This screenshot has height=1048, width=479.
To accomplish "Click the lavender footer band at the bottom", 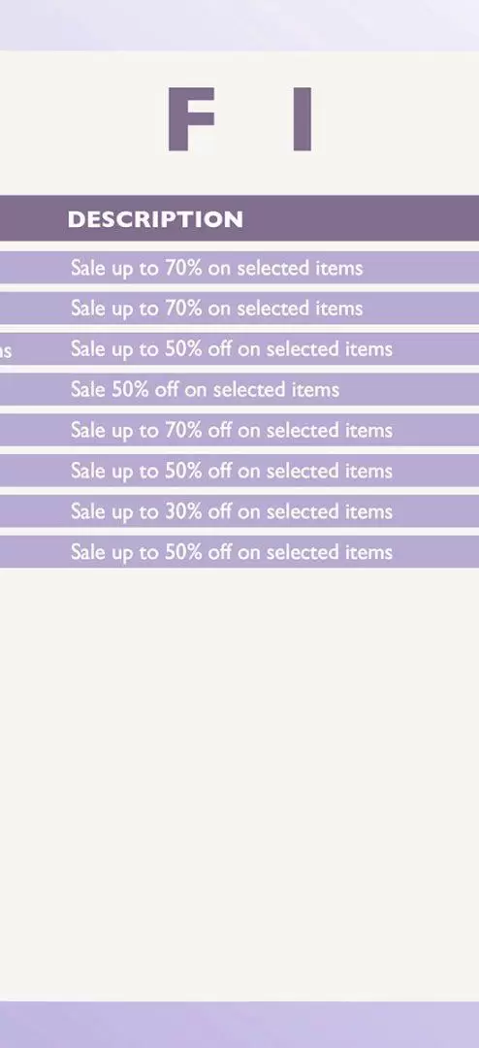I will click(x=239, y=1024).
